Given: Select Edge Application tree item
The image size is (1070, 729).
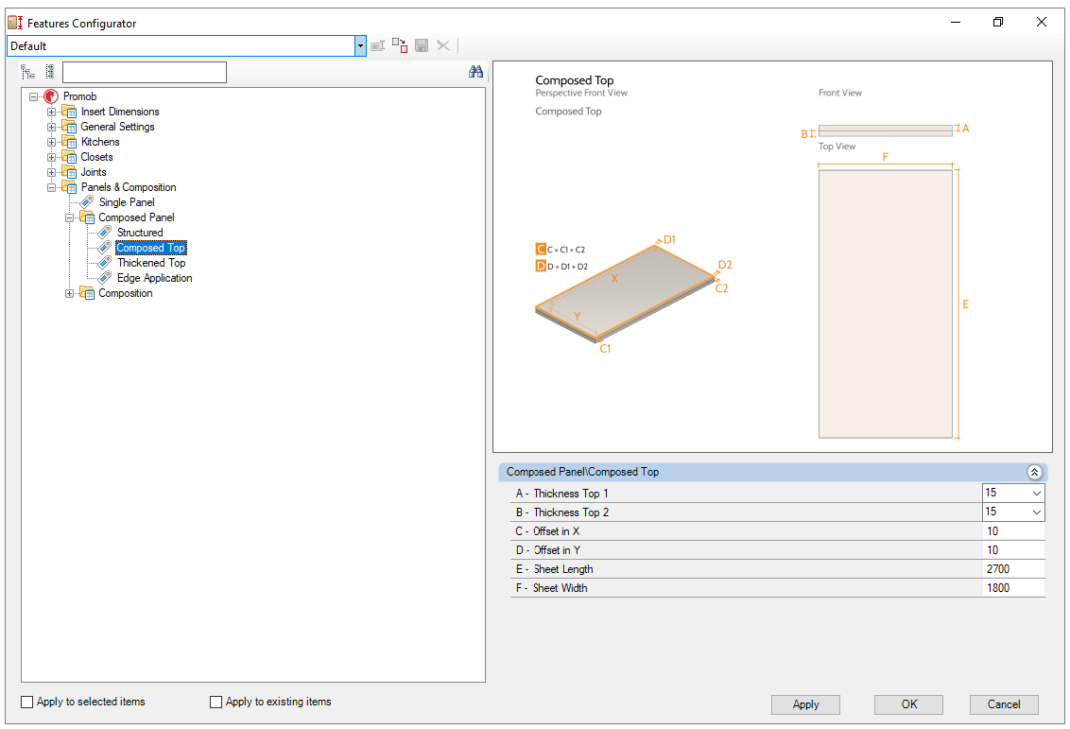Looking at the screenshot, I should 154,278.
